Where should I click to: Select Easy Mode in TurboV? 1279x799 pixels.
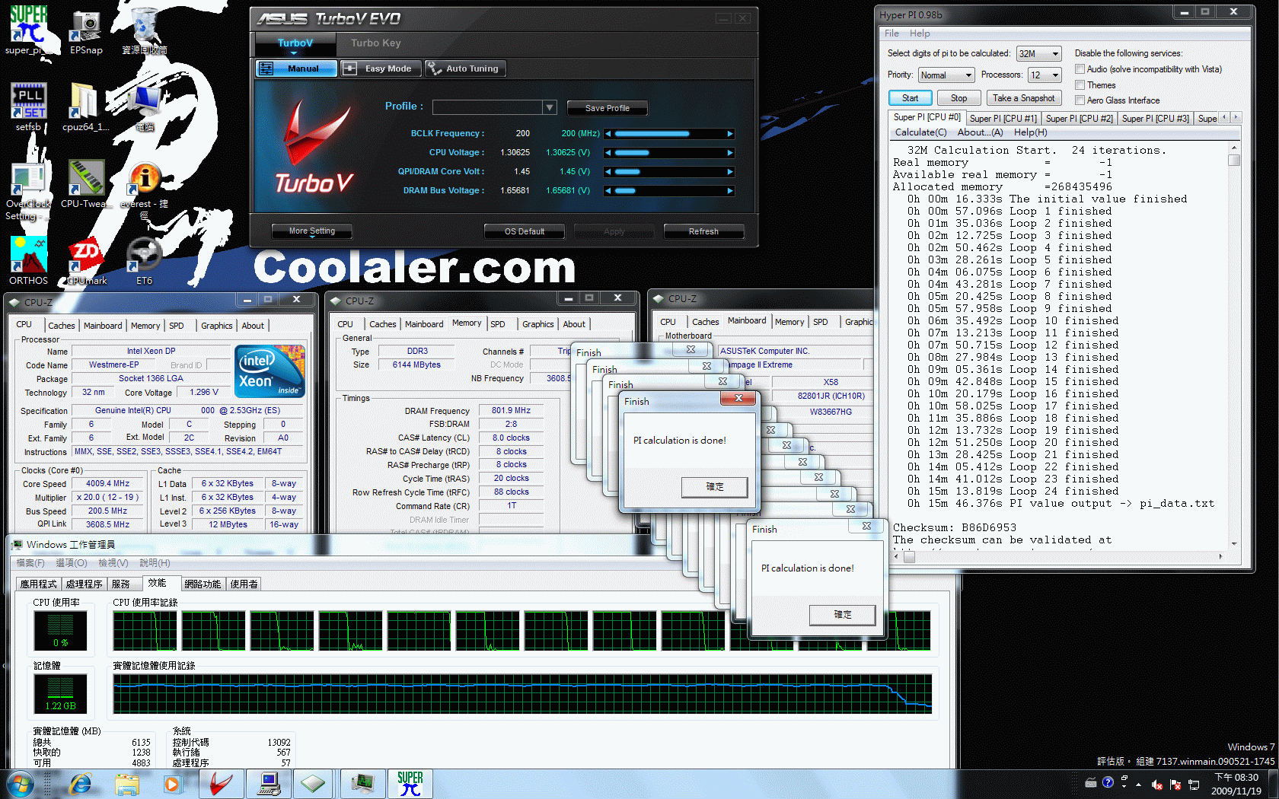379,68
